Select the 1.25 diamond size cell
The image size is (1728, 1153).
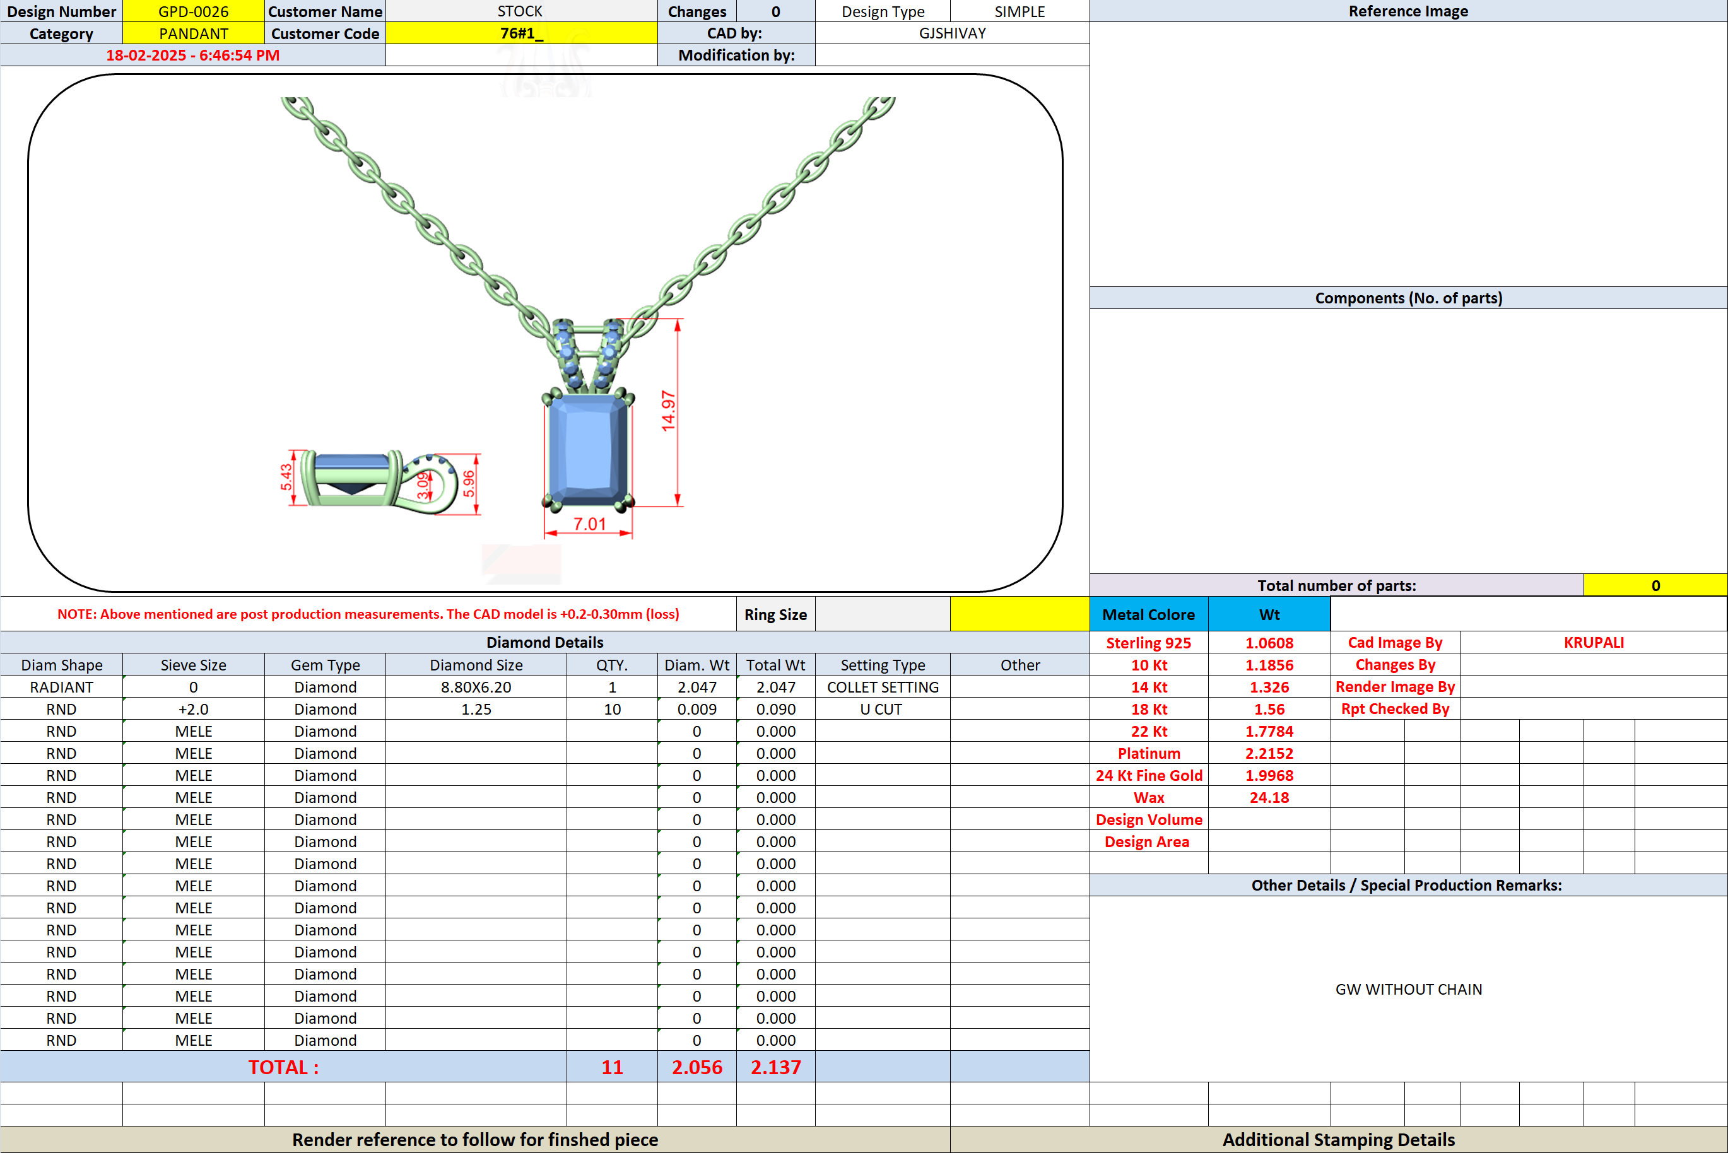click(x=476, y=709)
